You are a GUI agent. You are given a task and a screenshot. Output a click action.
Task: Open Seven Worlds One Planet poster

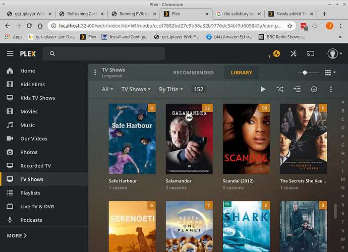click(x=189, y=226)
